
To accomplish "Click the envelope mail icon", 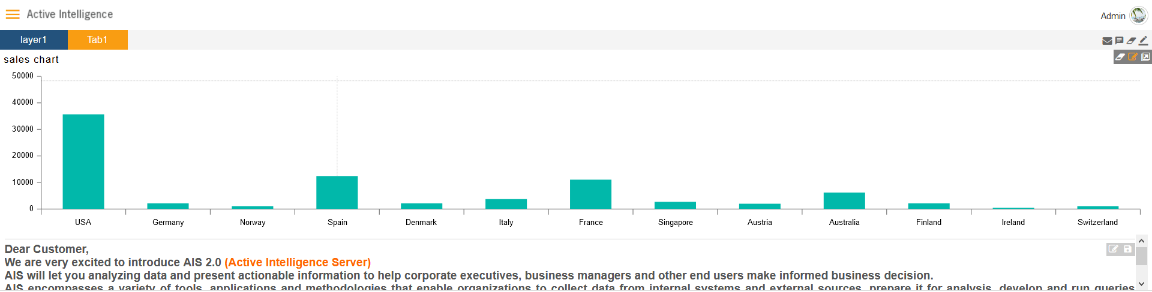I will [x=1107, y=41].
